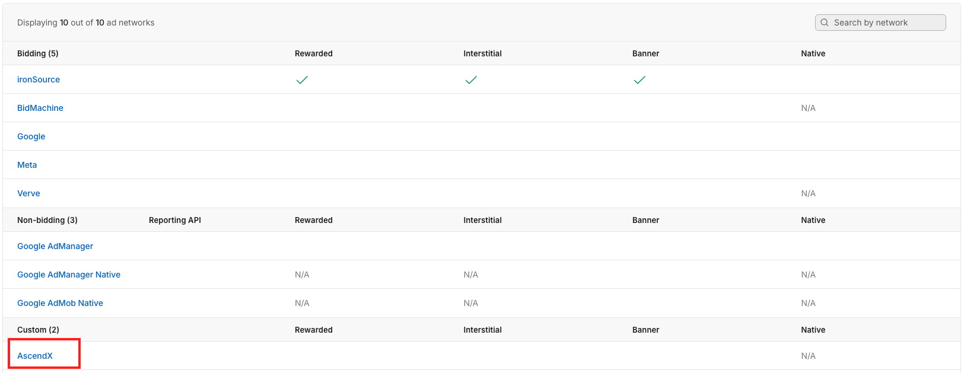Click ironSource's Banner checkmark
Image resolution: width=964 pixels, height=373 pixels.
[640, 79]
